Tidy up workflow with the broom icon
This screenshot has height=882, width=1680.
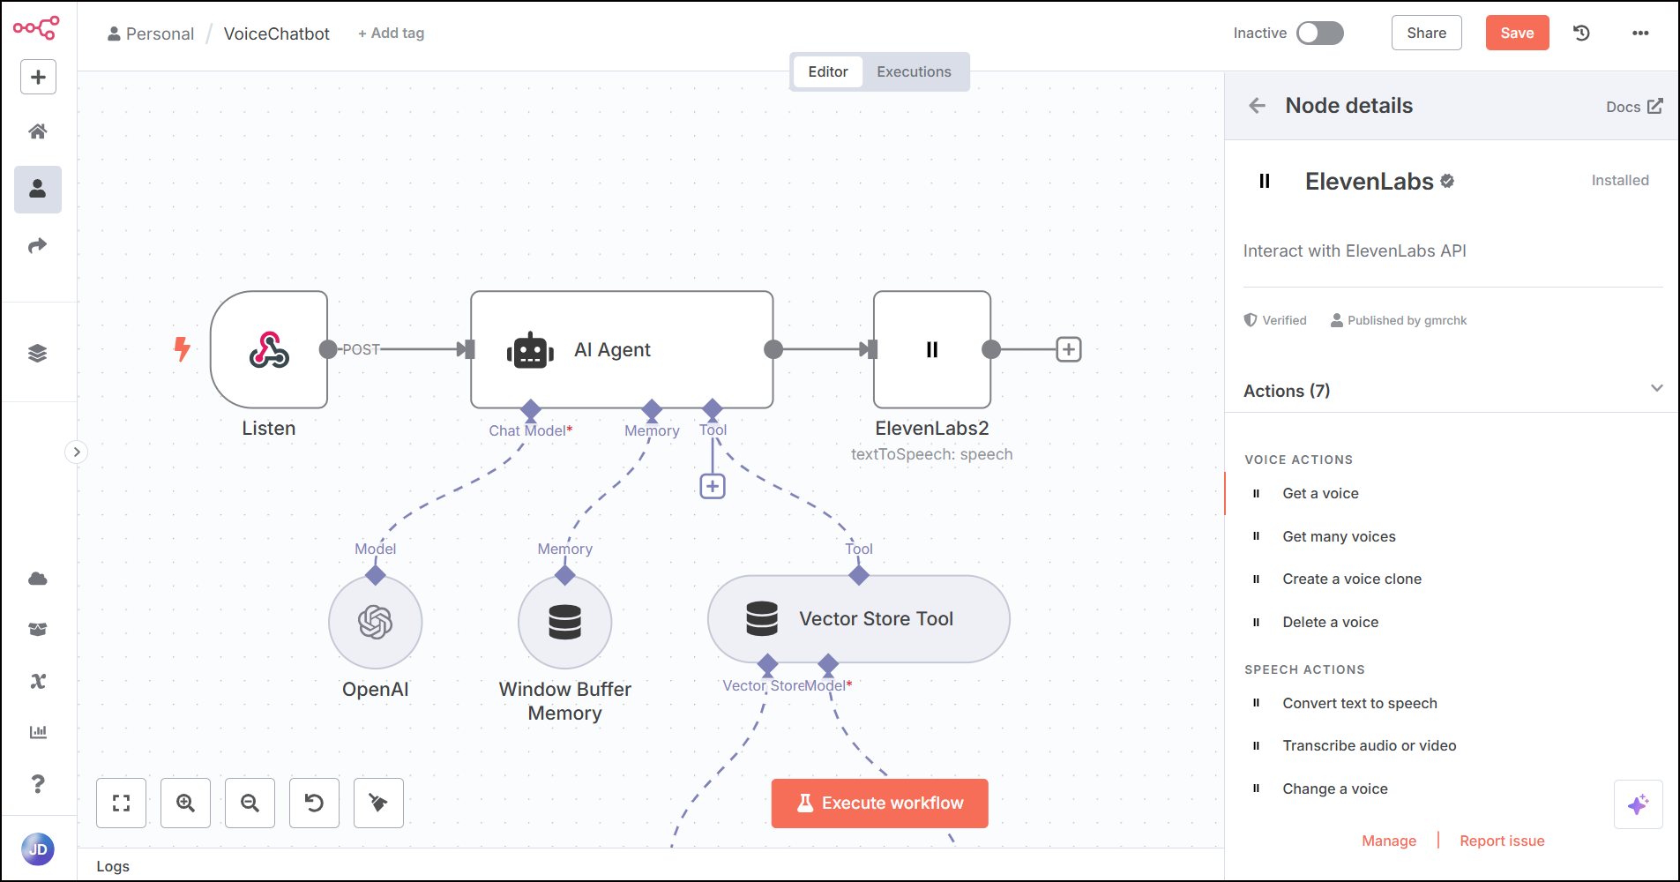(377, 803)
